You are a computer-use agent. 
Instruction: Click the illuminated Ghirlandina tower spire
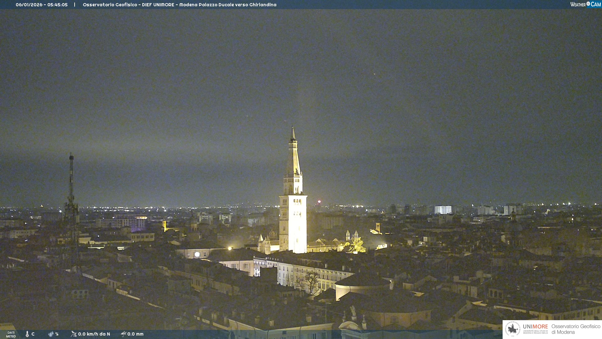(293, 157)
